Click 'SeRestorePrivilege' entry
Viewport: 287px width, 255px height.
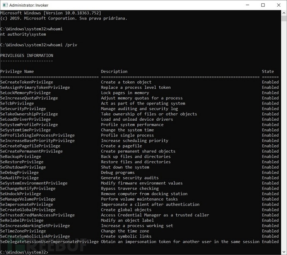[22, 162]
